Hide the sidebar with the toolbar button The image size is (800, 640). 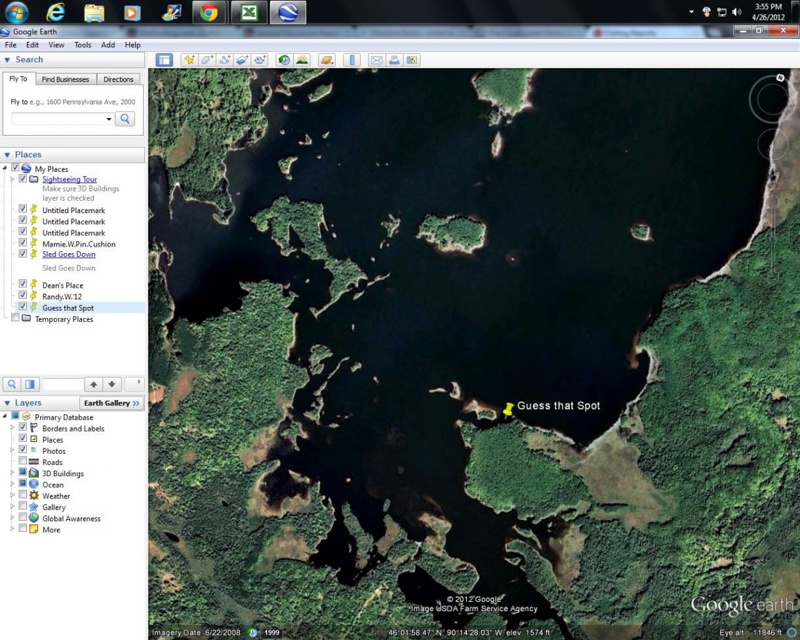[164, 60]
